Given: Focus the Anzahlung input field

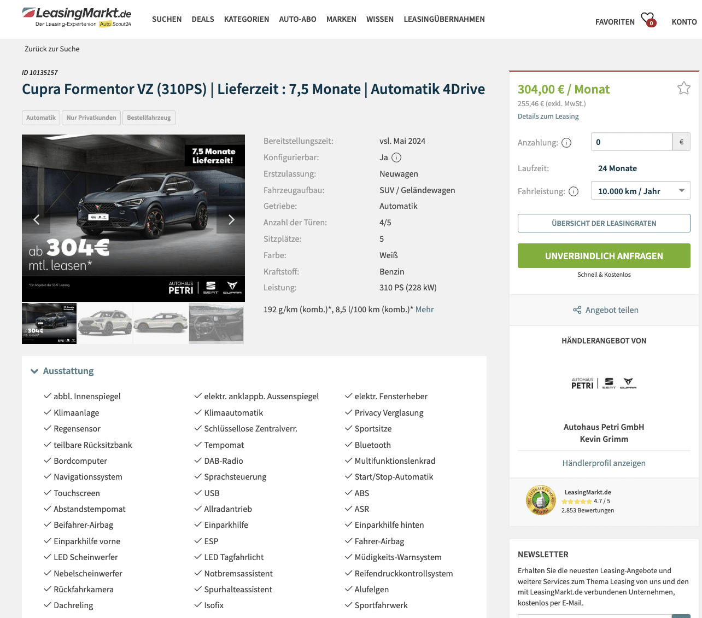Looking at the screenshot, I should click(x=631, y=142).
